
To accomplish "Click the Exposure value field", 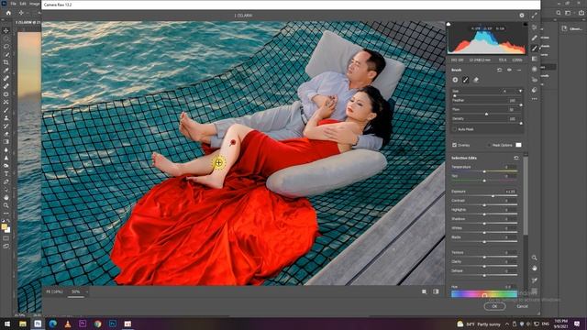I will [510, 192].
